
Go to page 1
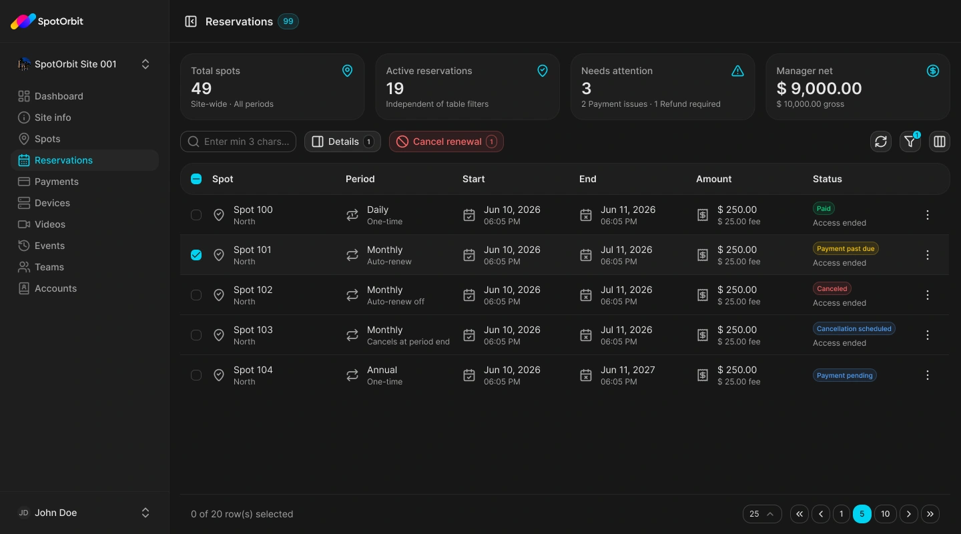pyautogui.click(x=841, y=514)
